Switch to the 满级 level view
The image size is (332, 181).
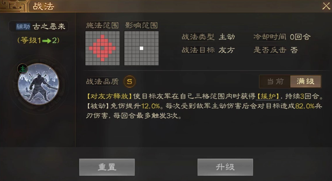306,82
